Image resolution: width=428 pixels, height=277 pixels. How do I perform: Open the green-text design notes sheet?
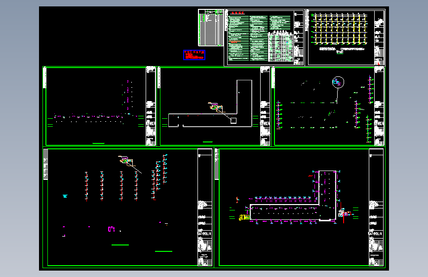[264, 37]
